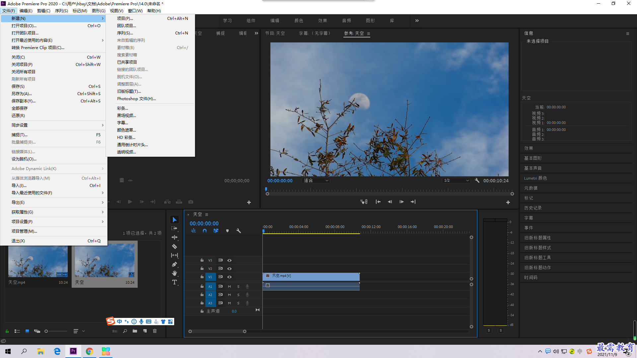Open program monitor settings wrench
The height and width of the screenshot is (358, 637).
coord(477,181)
